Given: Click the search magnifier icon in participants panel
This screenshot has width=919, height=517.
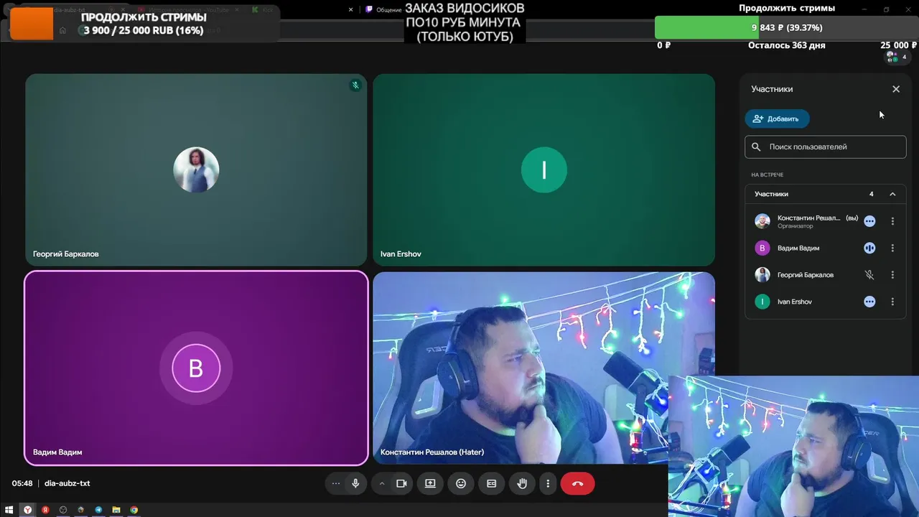Looking at the screenshot, I should [x=756, y=146].
